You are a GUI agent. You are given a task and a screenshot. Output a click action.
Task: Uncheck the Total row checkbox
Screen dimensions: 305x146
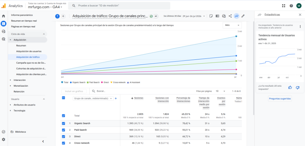click(63, 115)
